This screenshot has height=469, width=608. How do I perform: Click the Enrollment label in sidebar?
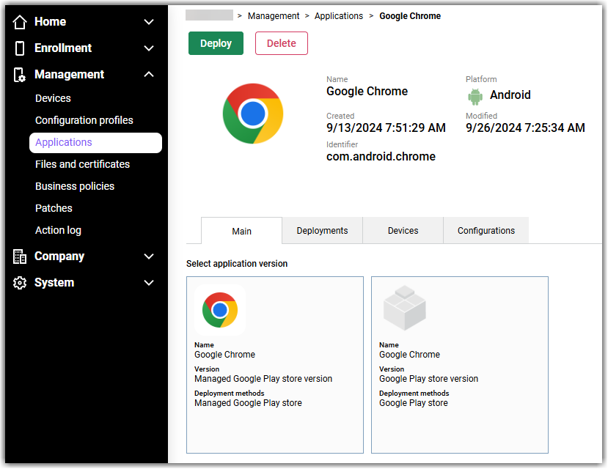[x=63, y=48]
